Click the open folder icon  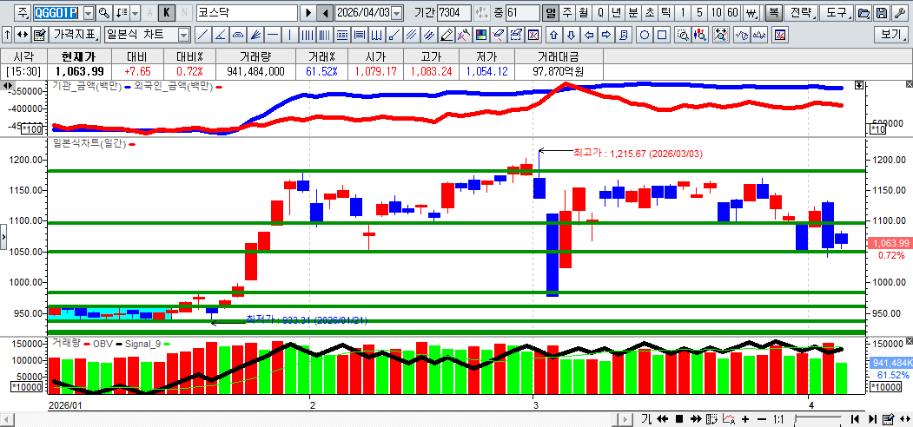(863, 13)
